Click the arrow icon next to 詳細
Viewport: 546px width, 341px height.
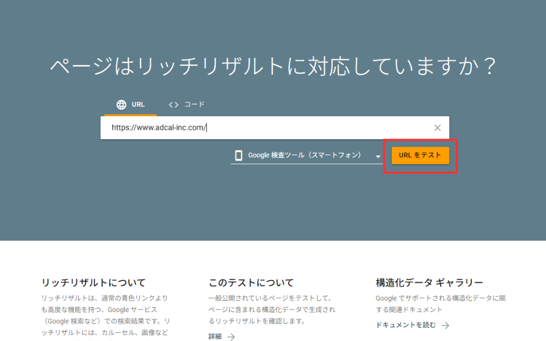coord(230,337)
